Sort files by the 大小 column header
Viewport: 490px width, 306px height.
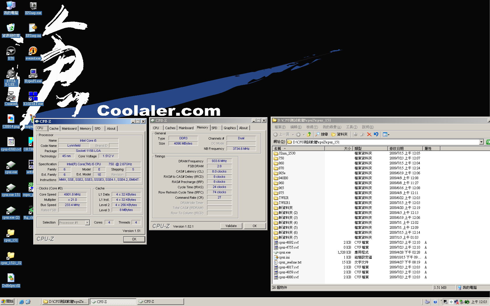tap(339, 149)
